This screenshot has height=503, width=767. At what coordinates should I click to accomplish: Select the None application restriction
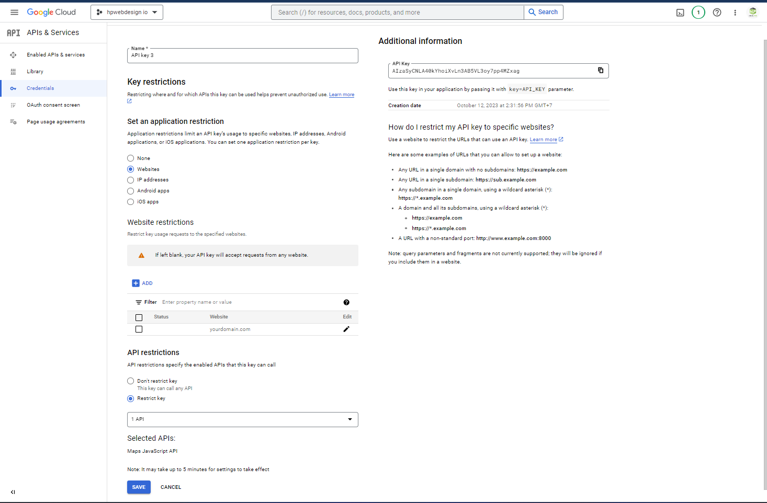pos(131,158)
